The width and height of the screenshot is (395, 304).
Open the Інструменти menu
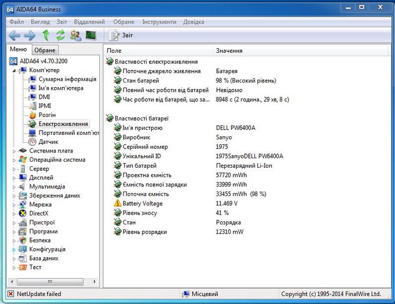click(x=159, y=22)
